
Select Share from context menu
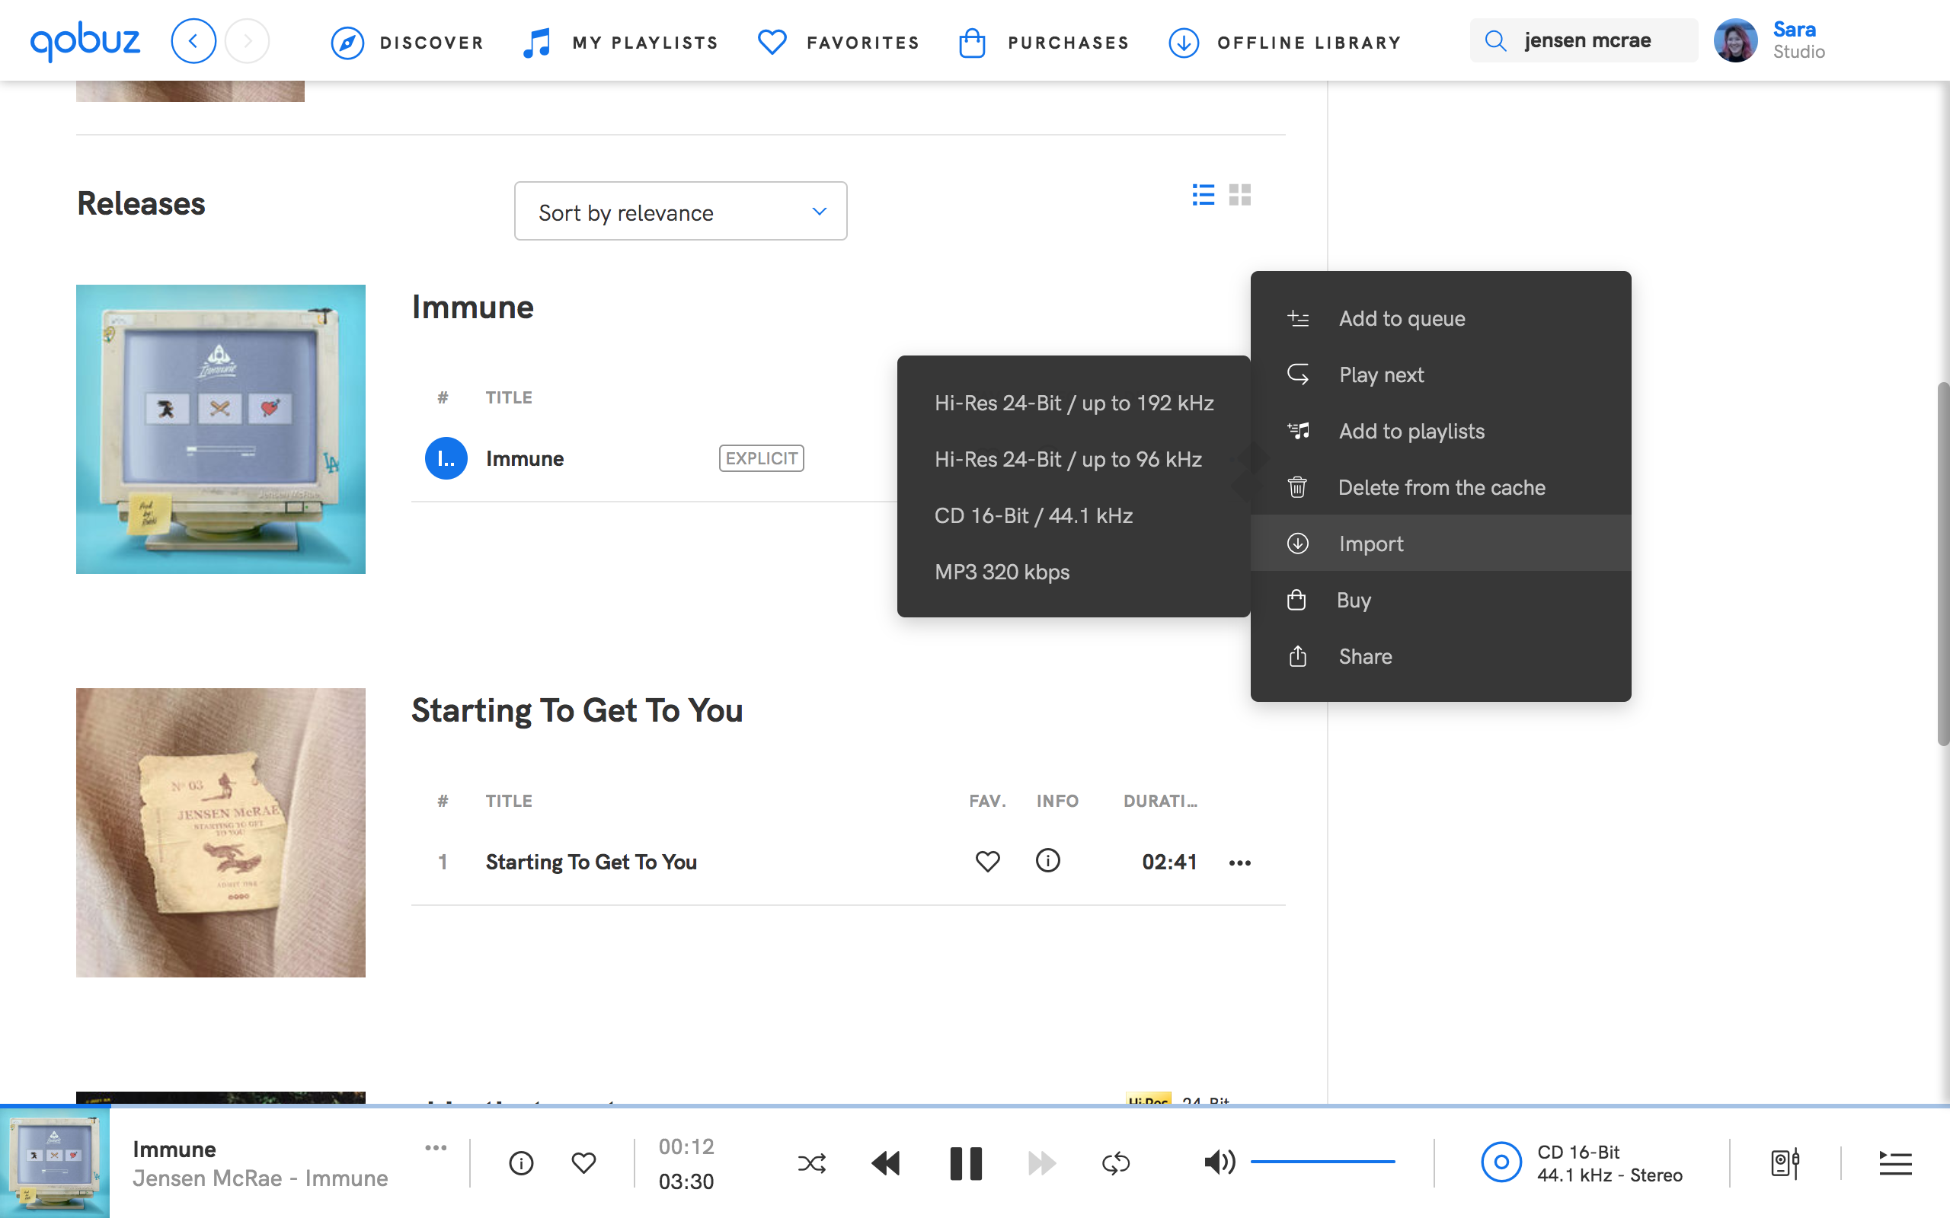1364,655
